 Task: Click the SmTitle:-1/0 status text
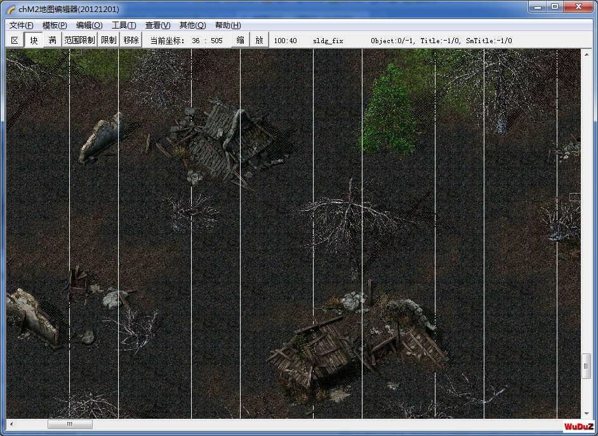point(489,41)
